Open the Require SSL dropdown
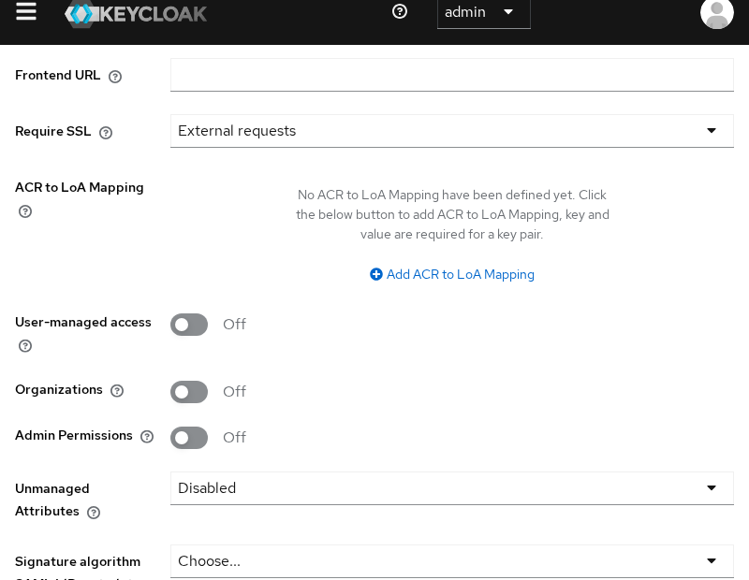The width and height of the screenshot is (749, 580). [452, 131]
